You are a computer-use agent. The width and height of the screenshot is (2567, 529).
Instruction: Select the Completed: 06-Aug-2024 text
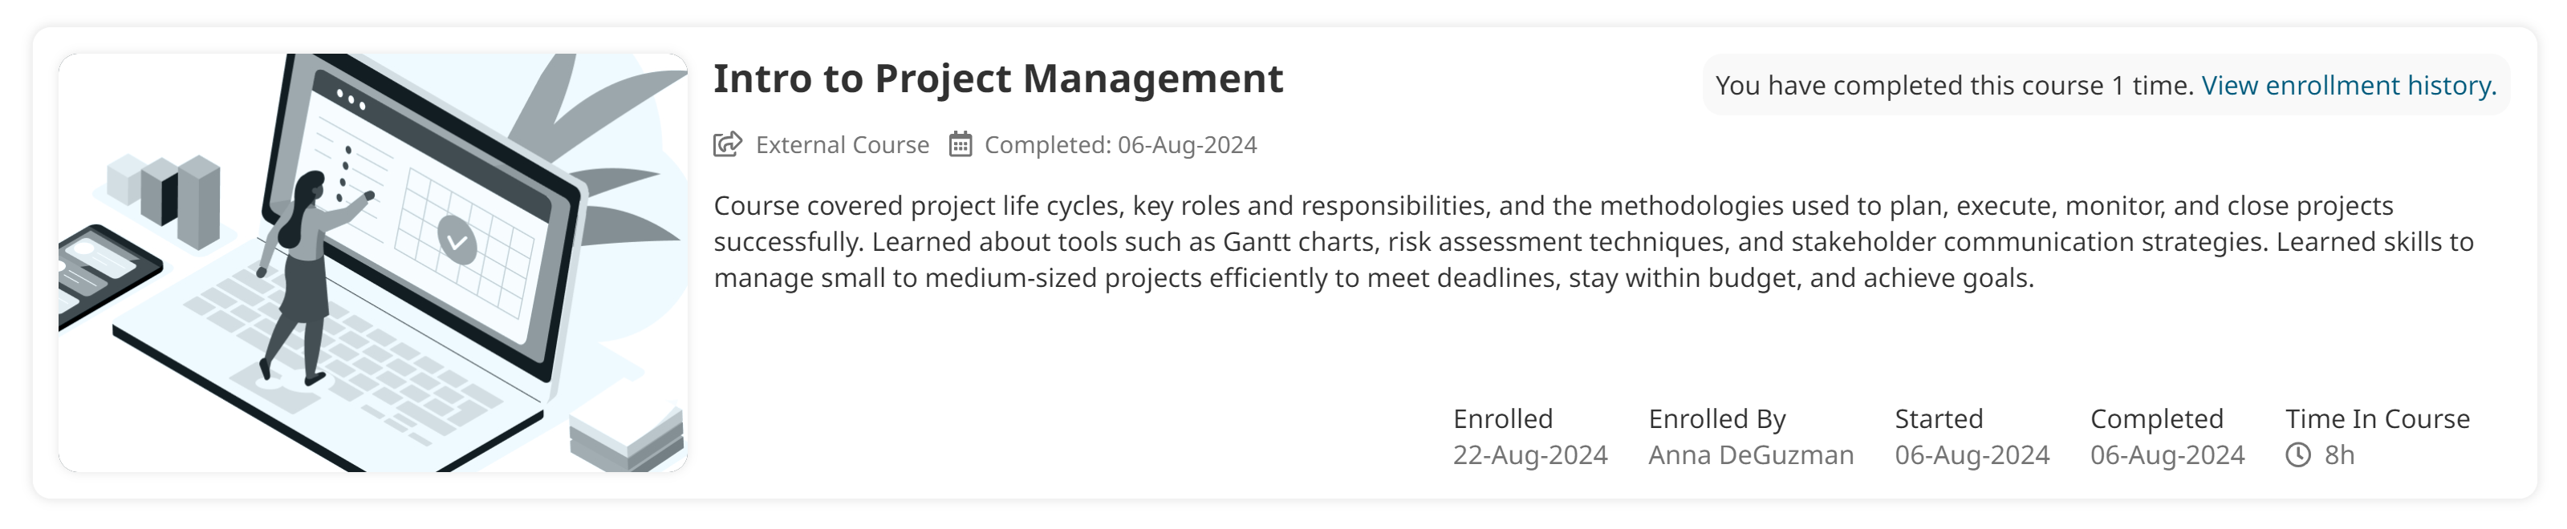1120,144
